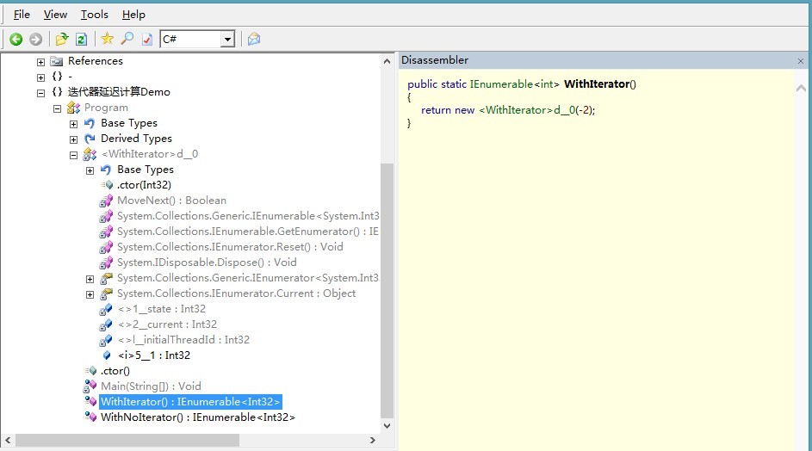The height and width of the screenshot is (451, 812).
Task: Click the <>2__current field icon
Action: [x=106, y=325]
